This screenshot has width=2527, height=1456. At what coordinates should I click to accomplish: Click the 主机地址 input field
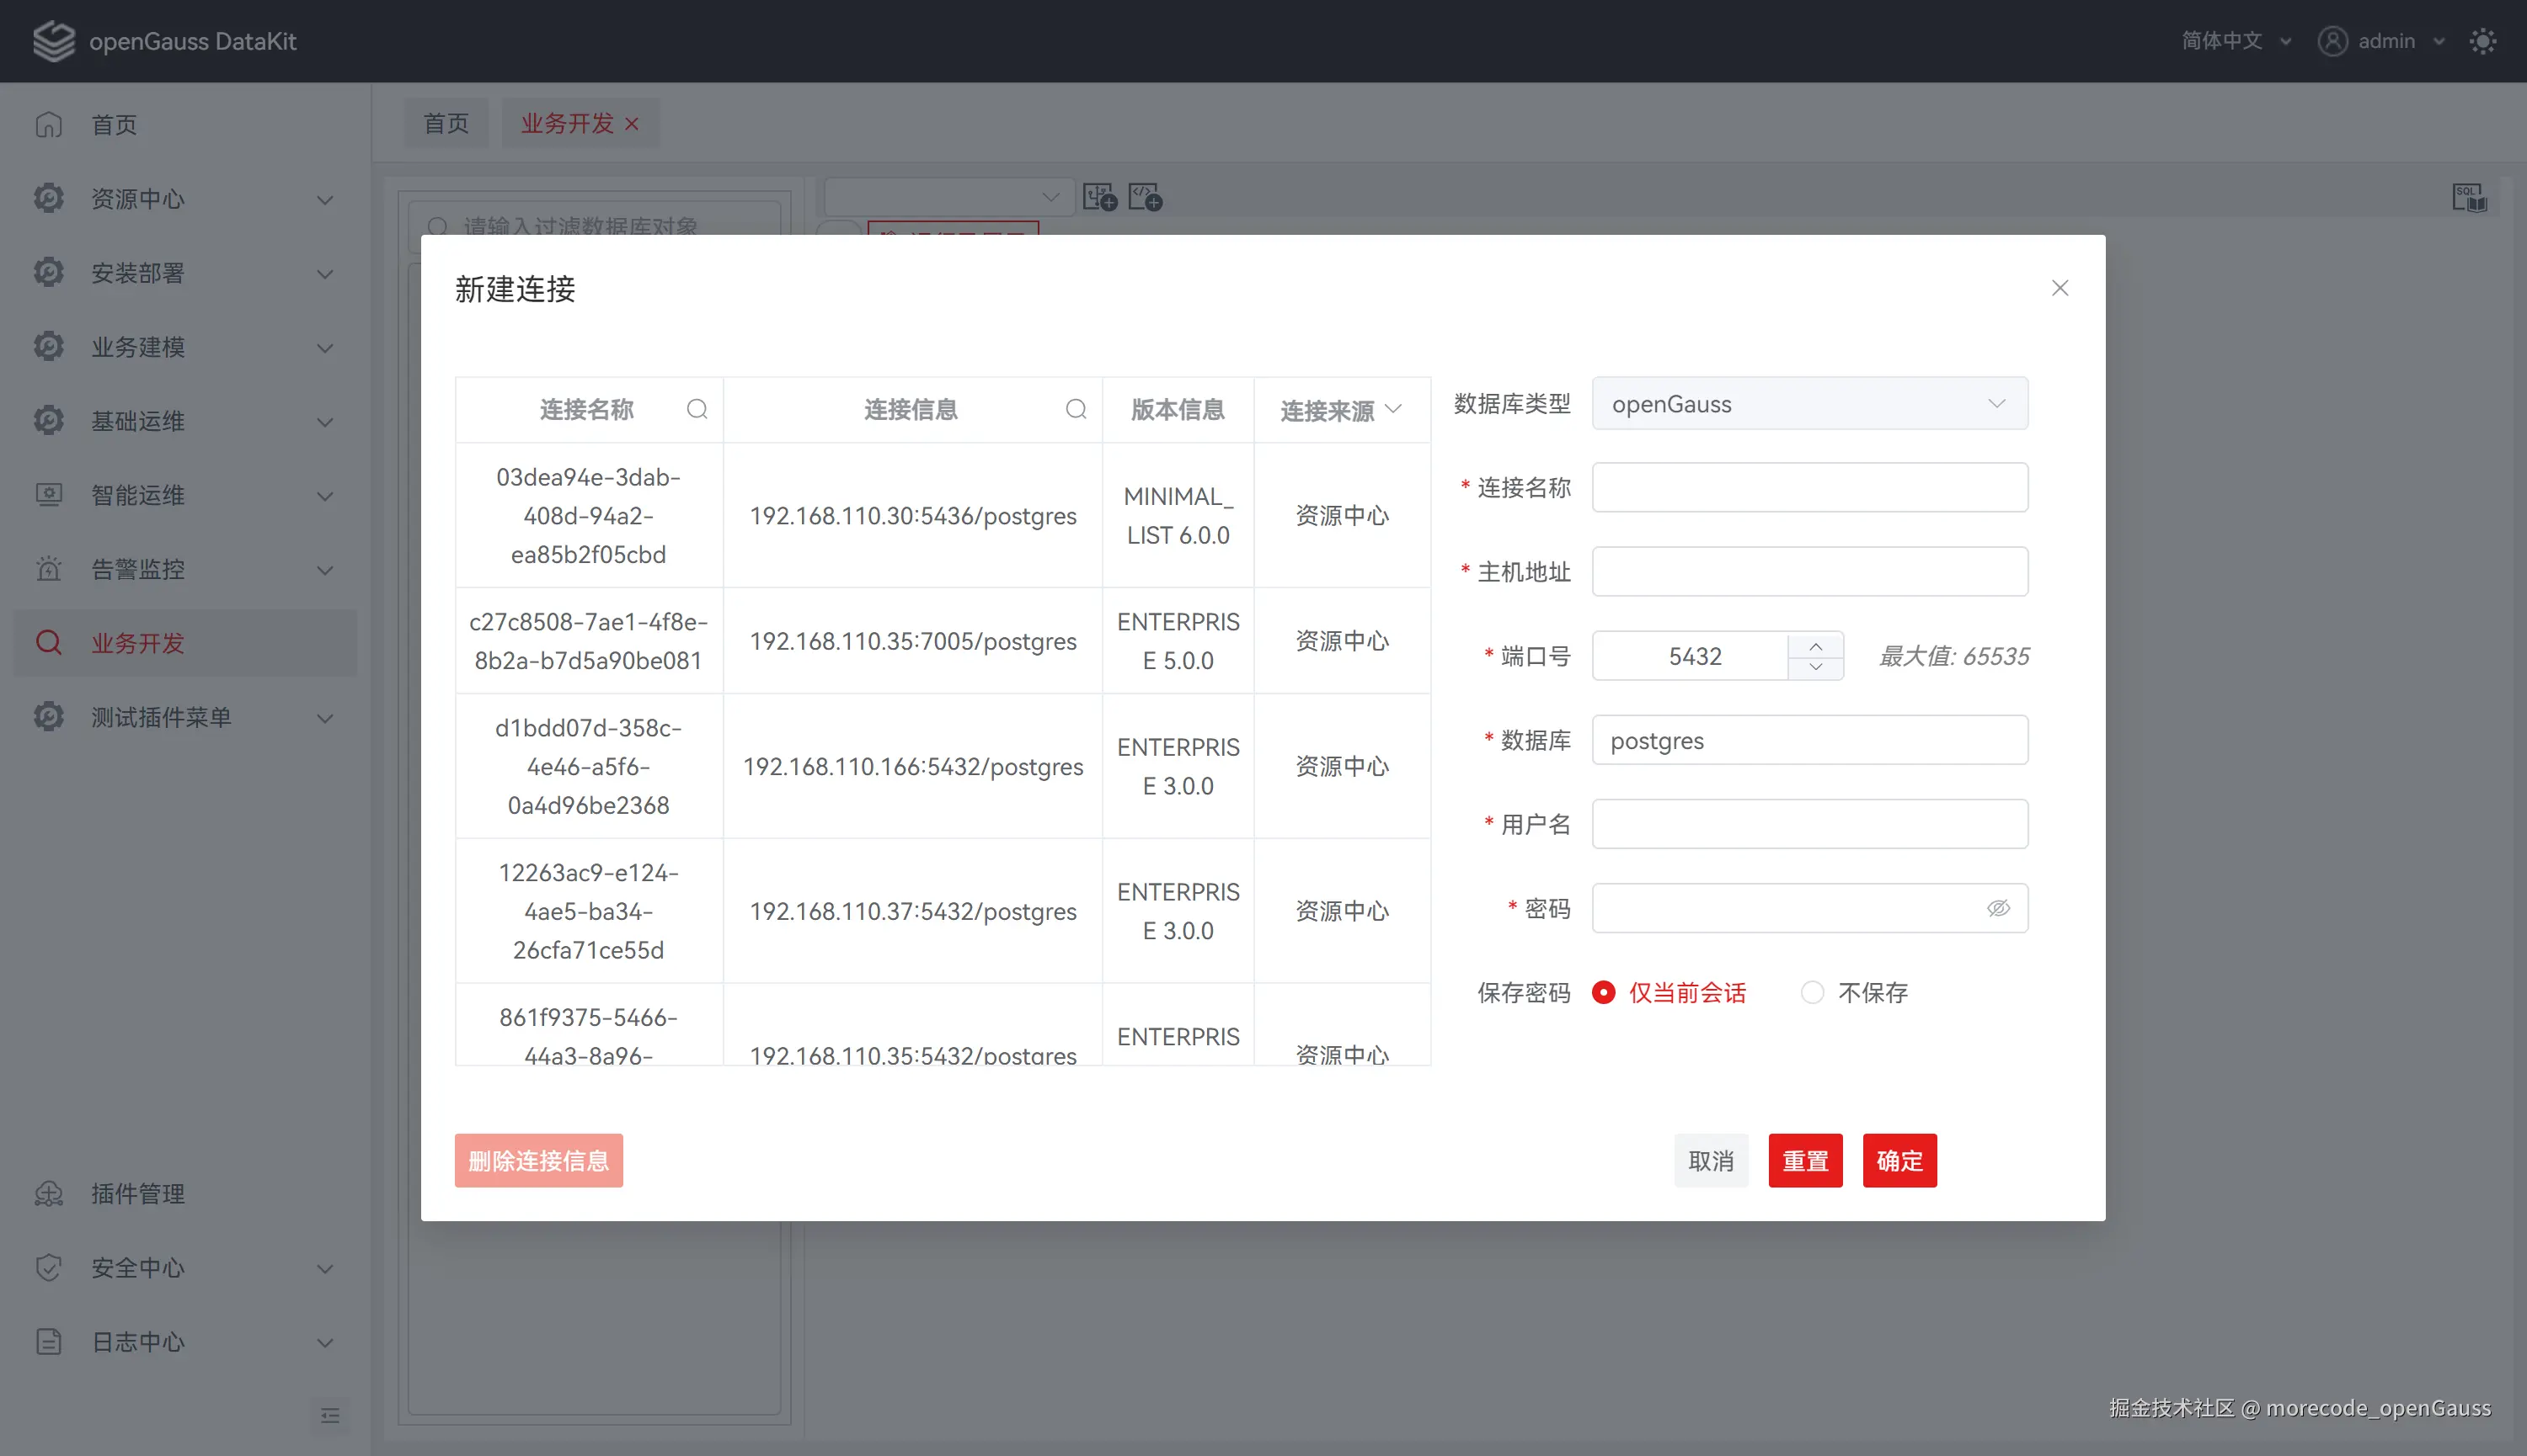pyautogui.click(x=1809, y=572)
